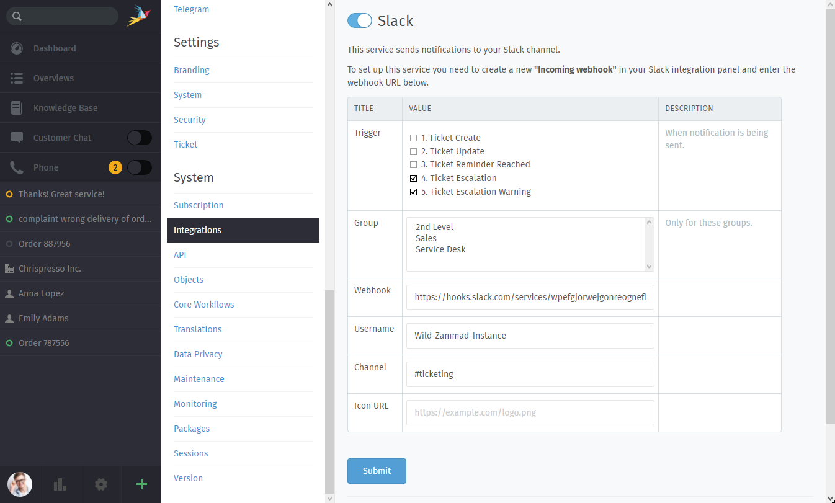Click the organization icon beside Chrispresso Inc.
The image size is (835, 503).
(9, 269)
